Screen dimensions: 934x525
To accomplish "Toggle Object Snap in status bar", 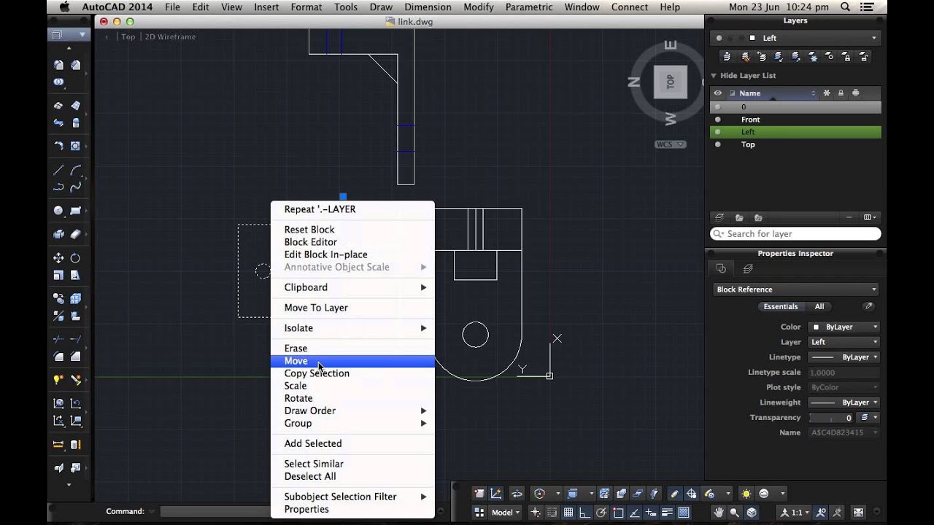I will 619,513.
